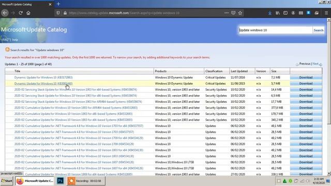
Task: Download the 377,8 MB Cumulative Update
Action: pyautogui.click(x=306, y=108)
